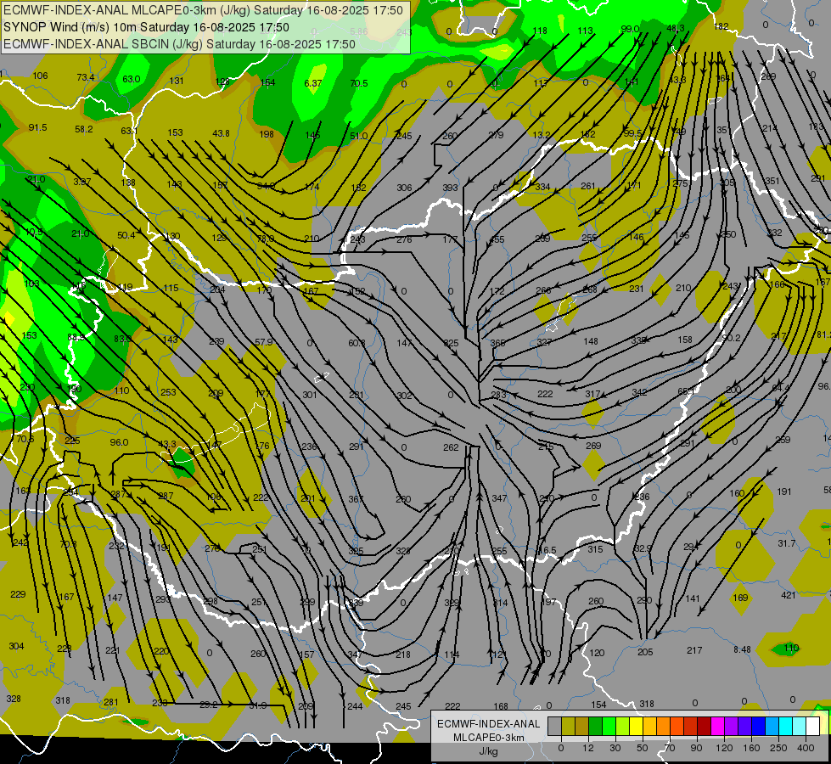
Task: Click the map data value '13.2'
Action: [541, 135]
